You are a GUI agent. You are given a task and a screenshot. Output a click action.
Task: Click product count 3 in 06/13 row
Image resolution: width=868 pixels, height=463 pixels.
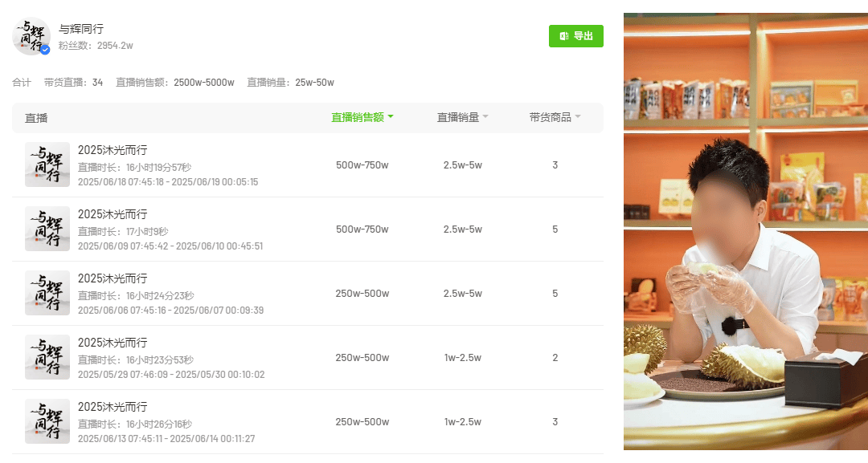[x=555, y=421]
